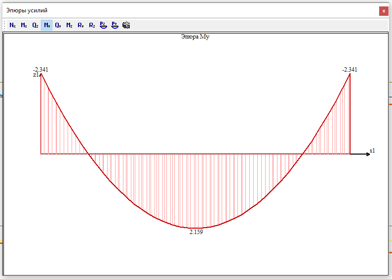The image size is (392, 279).
Task: Click the x1 axis label
Action: pos(372,151)
